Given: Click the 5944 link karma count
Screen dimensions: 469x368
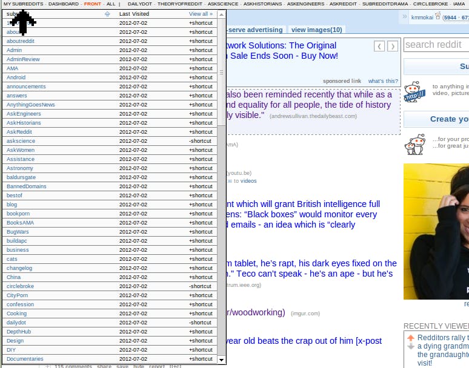Looking at the screenshot, I should (x=450, y=18).
